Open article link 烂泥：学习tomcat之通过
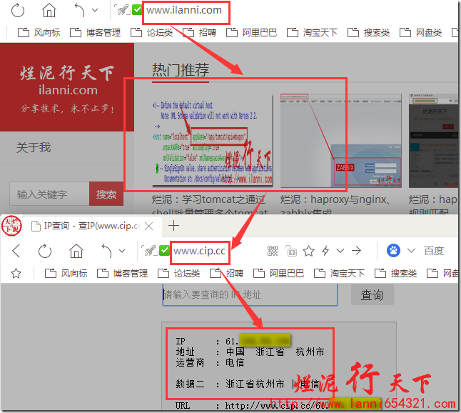This screenshot has height=413, width=461. click(x=209, y=200)
